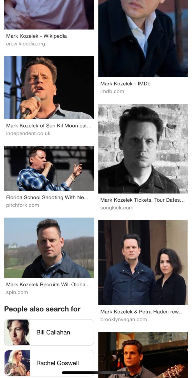Tap the Rachel Goswell suggestion card

tap(49, 363)
